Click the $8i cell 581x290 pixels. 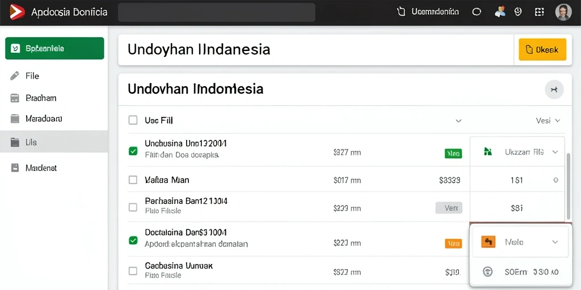pyautogui.click(x=516, y=208)
